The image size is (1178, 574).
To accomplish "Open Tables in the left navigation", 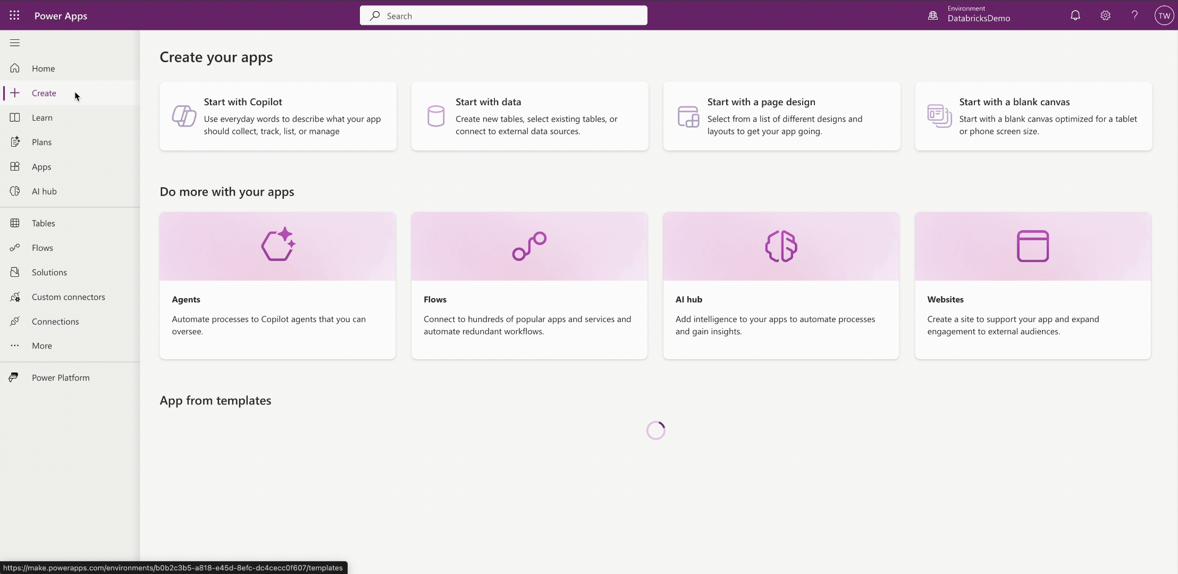I will pyautogui.click(x=43, y=223).
